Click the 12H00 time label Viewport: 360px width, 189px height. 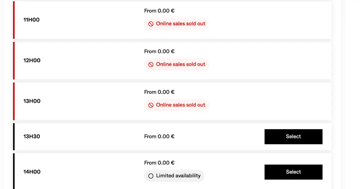tap(32, 60)
